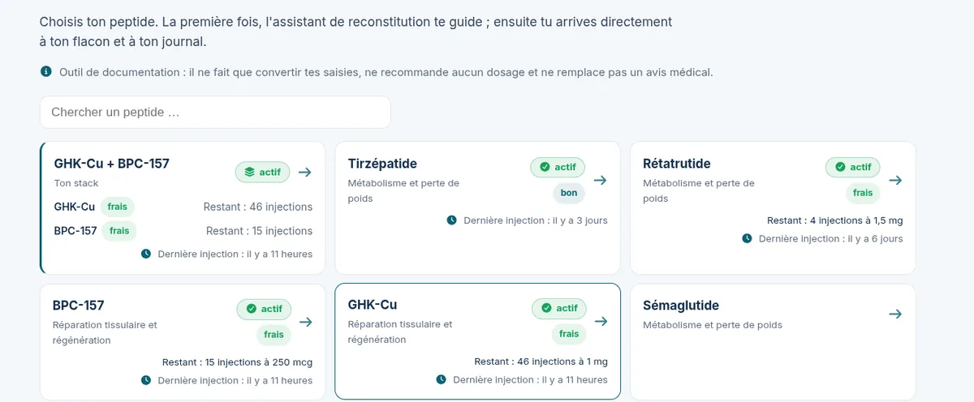Open GHK-Cu card with arrow icon

tap(601, 321)
